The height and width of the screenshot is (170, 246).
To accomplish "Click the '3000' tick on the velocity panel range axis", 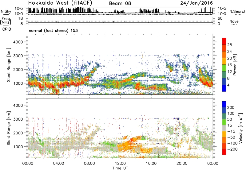I will 18,119.
